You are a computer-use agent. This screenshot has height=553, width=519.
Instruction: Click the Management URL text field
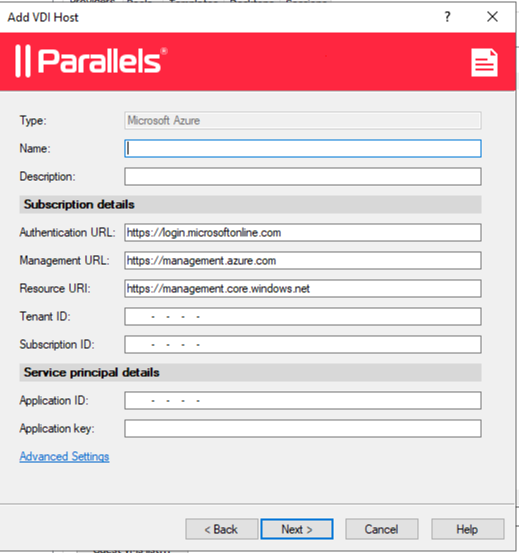coord(303,261)
